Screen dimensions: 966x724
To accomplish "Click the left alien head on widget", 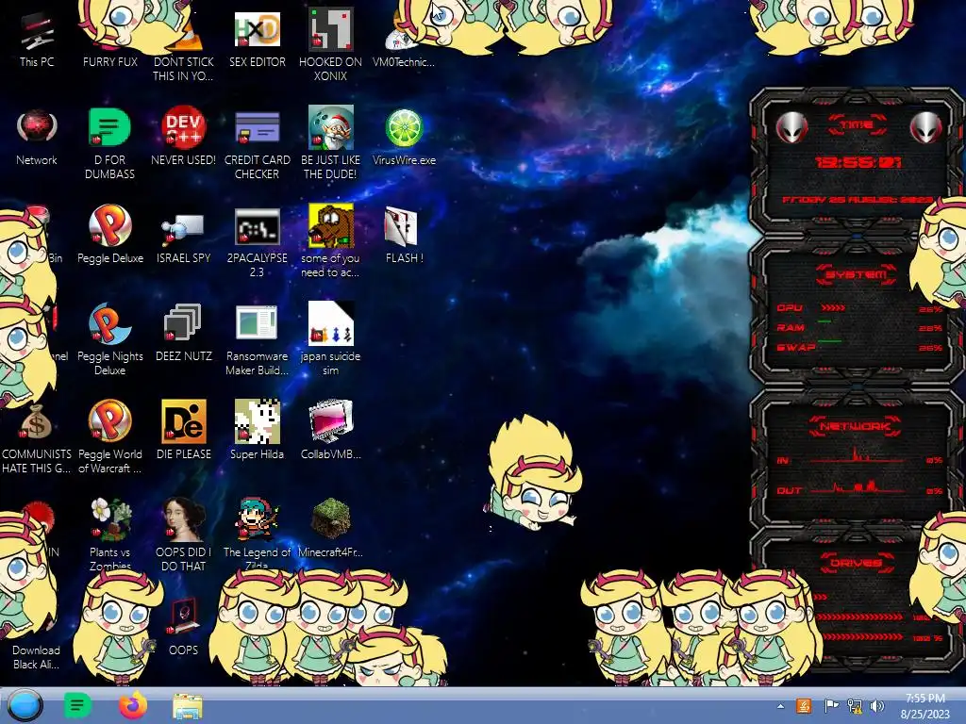I will coord(791,127).
